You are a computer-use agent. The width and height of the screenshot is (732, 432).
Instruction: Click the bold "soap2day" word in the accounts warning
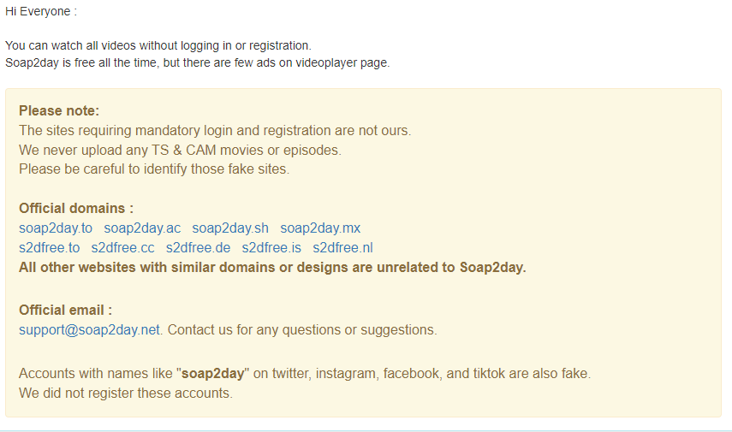point(213,374)
